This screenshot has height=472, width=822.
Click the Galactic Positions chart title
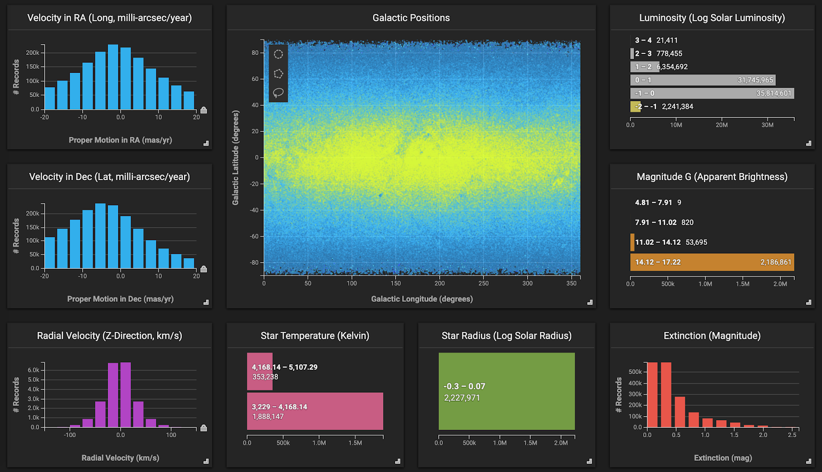(x=411, y=18)
